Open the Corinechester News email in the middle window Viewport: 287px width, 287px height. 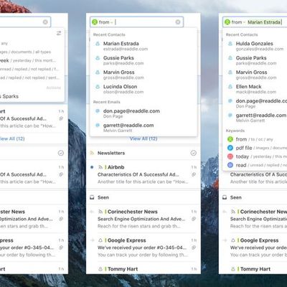click(x=143, y=219)
